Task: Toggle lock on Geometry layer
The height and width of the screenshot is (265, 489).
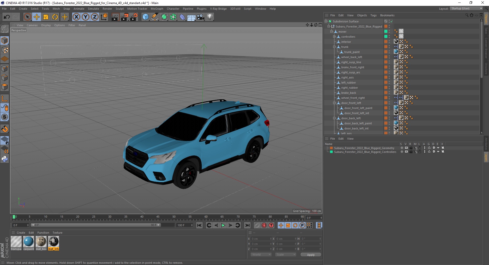Action: 420,148
